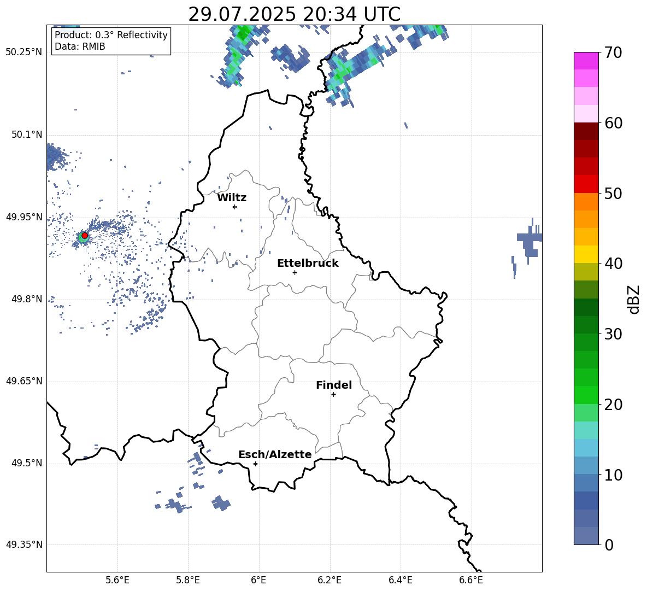Click the 50.1°N latitude label
This screenshot has height=591, width=647.
click(x=27, y=134)
